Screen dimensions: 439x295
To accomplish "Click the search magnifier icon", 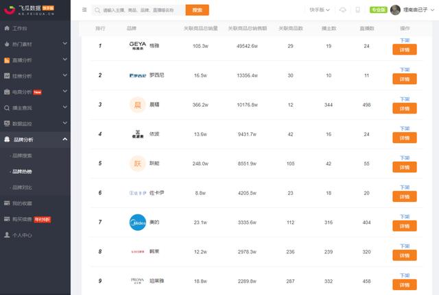I will [97, 10].
